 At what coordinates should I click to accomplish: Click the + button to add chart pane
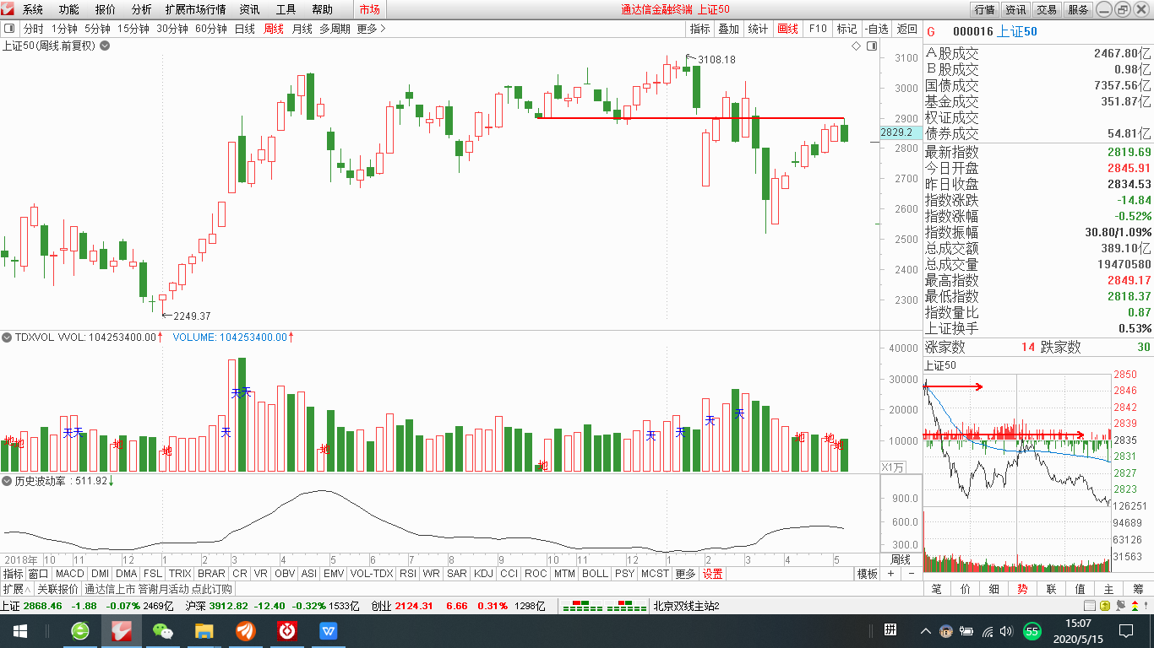[890, 574]
